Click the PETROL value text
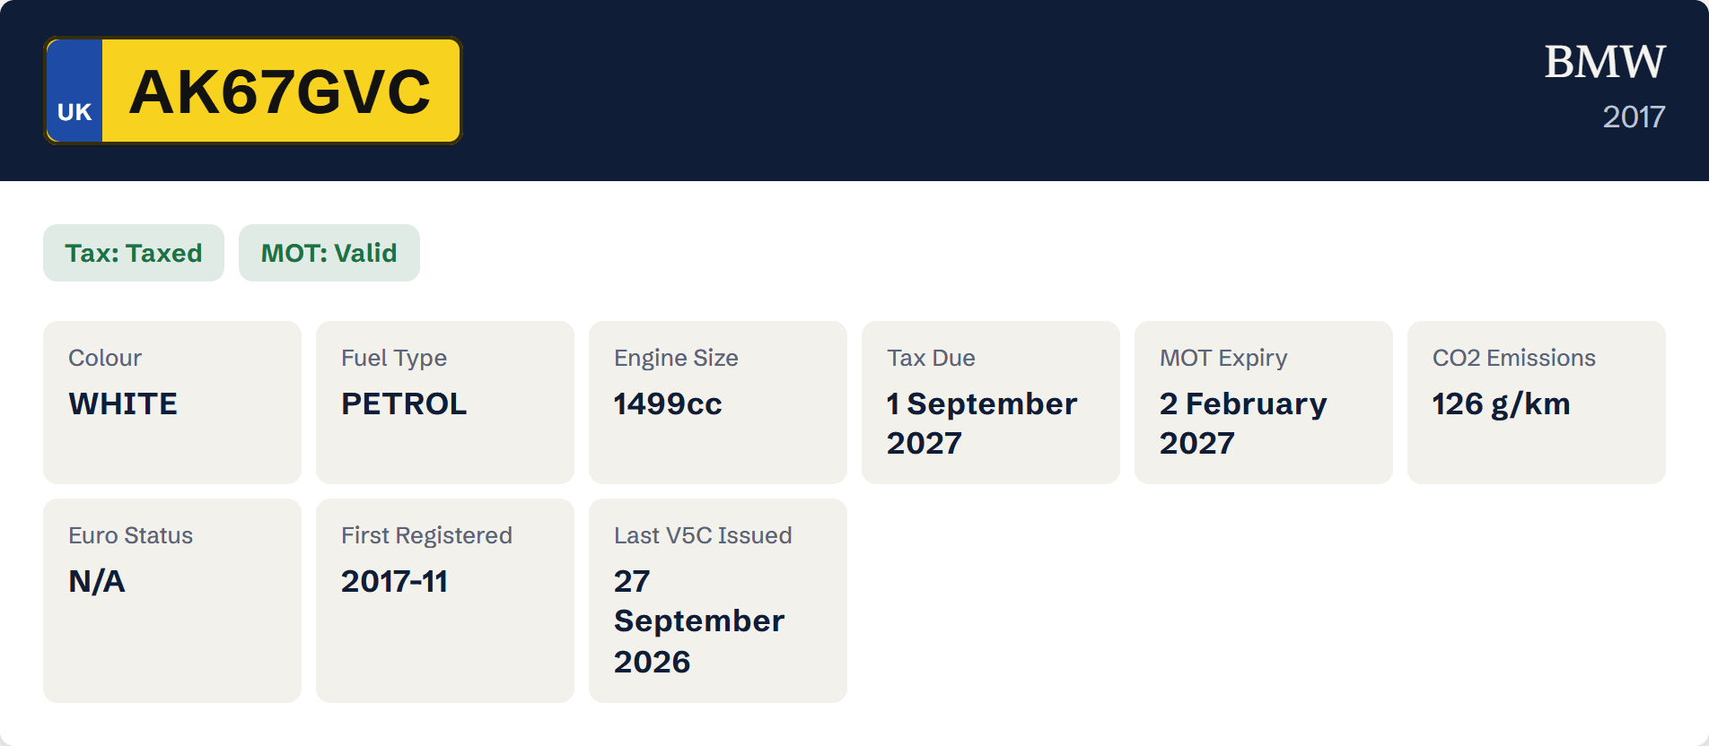The image size is (1709, 746). 404,403
